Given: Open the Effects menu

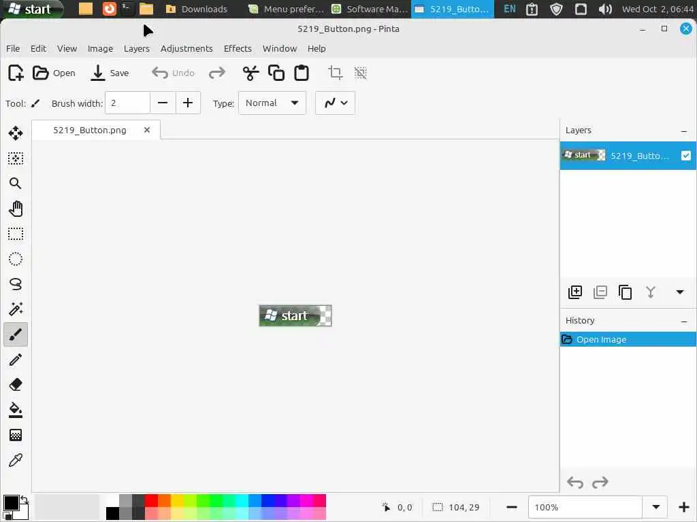Looking at the screenshot, I should [x=238, y=48].
